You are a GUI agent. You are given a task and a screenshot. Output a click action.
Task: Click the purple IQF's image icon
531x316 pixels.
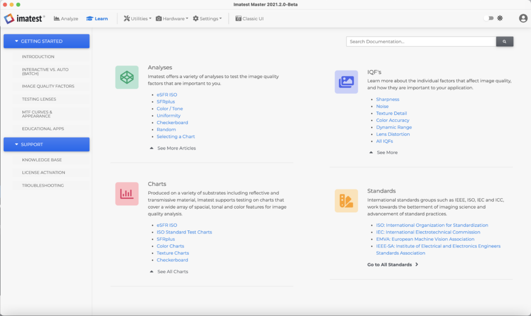tap(346, 82)
